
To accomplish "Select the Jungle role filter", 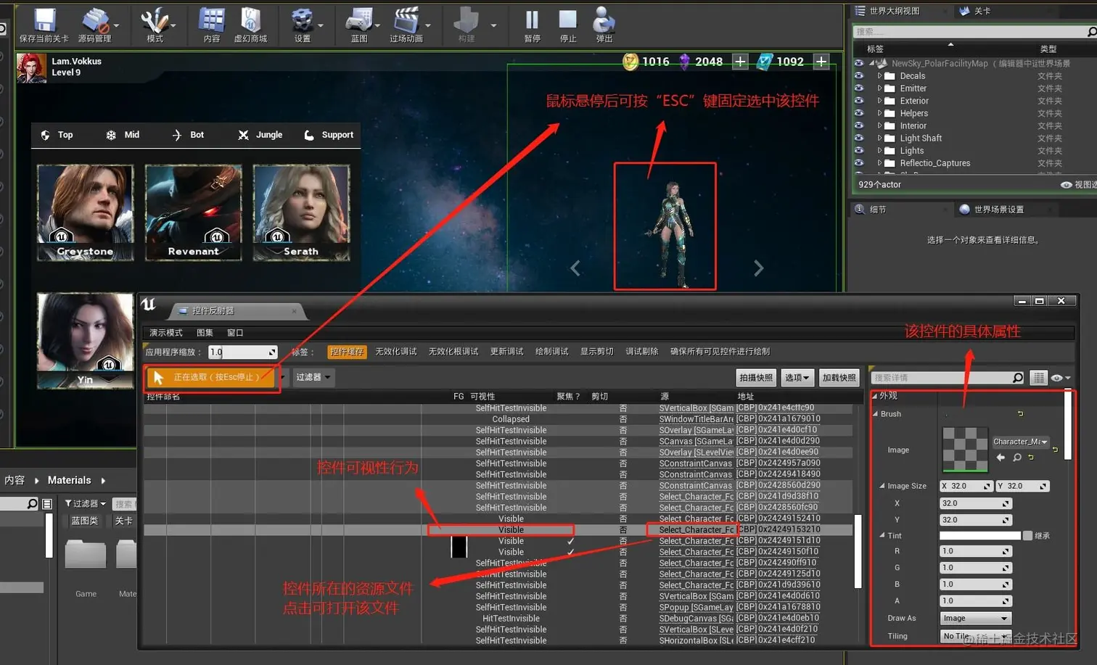I will coord(260,135).
